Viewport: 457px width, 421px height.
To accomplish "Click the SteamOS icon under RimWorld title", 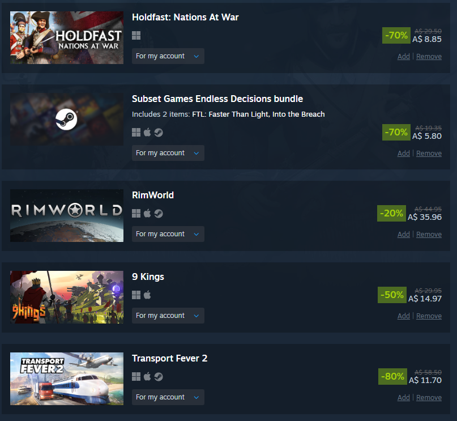I will click(x=159, y=214).
